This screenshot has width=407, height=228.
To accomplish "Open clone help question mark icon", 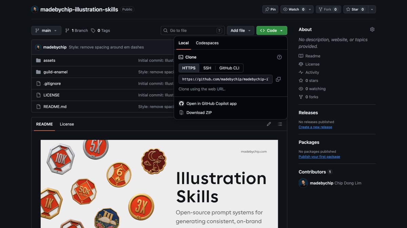I will 279,57.
